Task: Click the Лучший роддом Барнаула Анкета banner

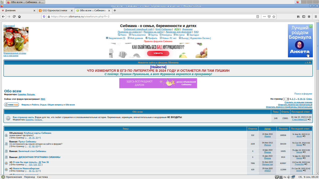Action: 300,41
